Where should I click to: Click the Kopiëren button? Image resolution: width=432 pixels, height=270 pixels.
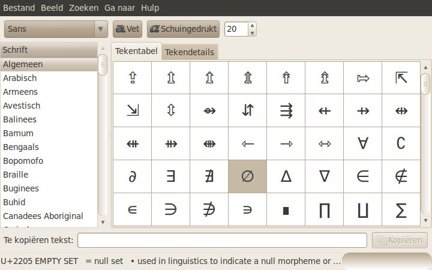(400, 240)
